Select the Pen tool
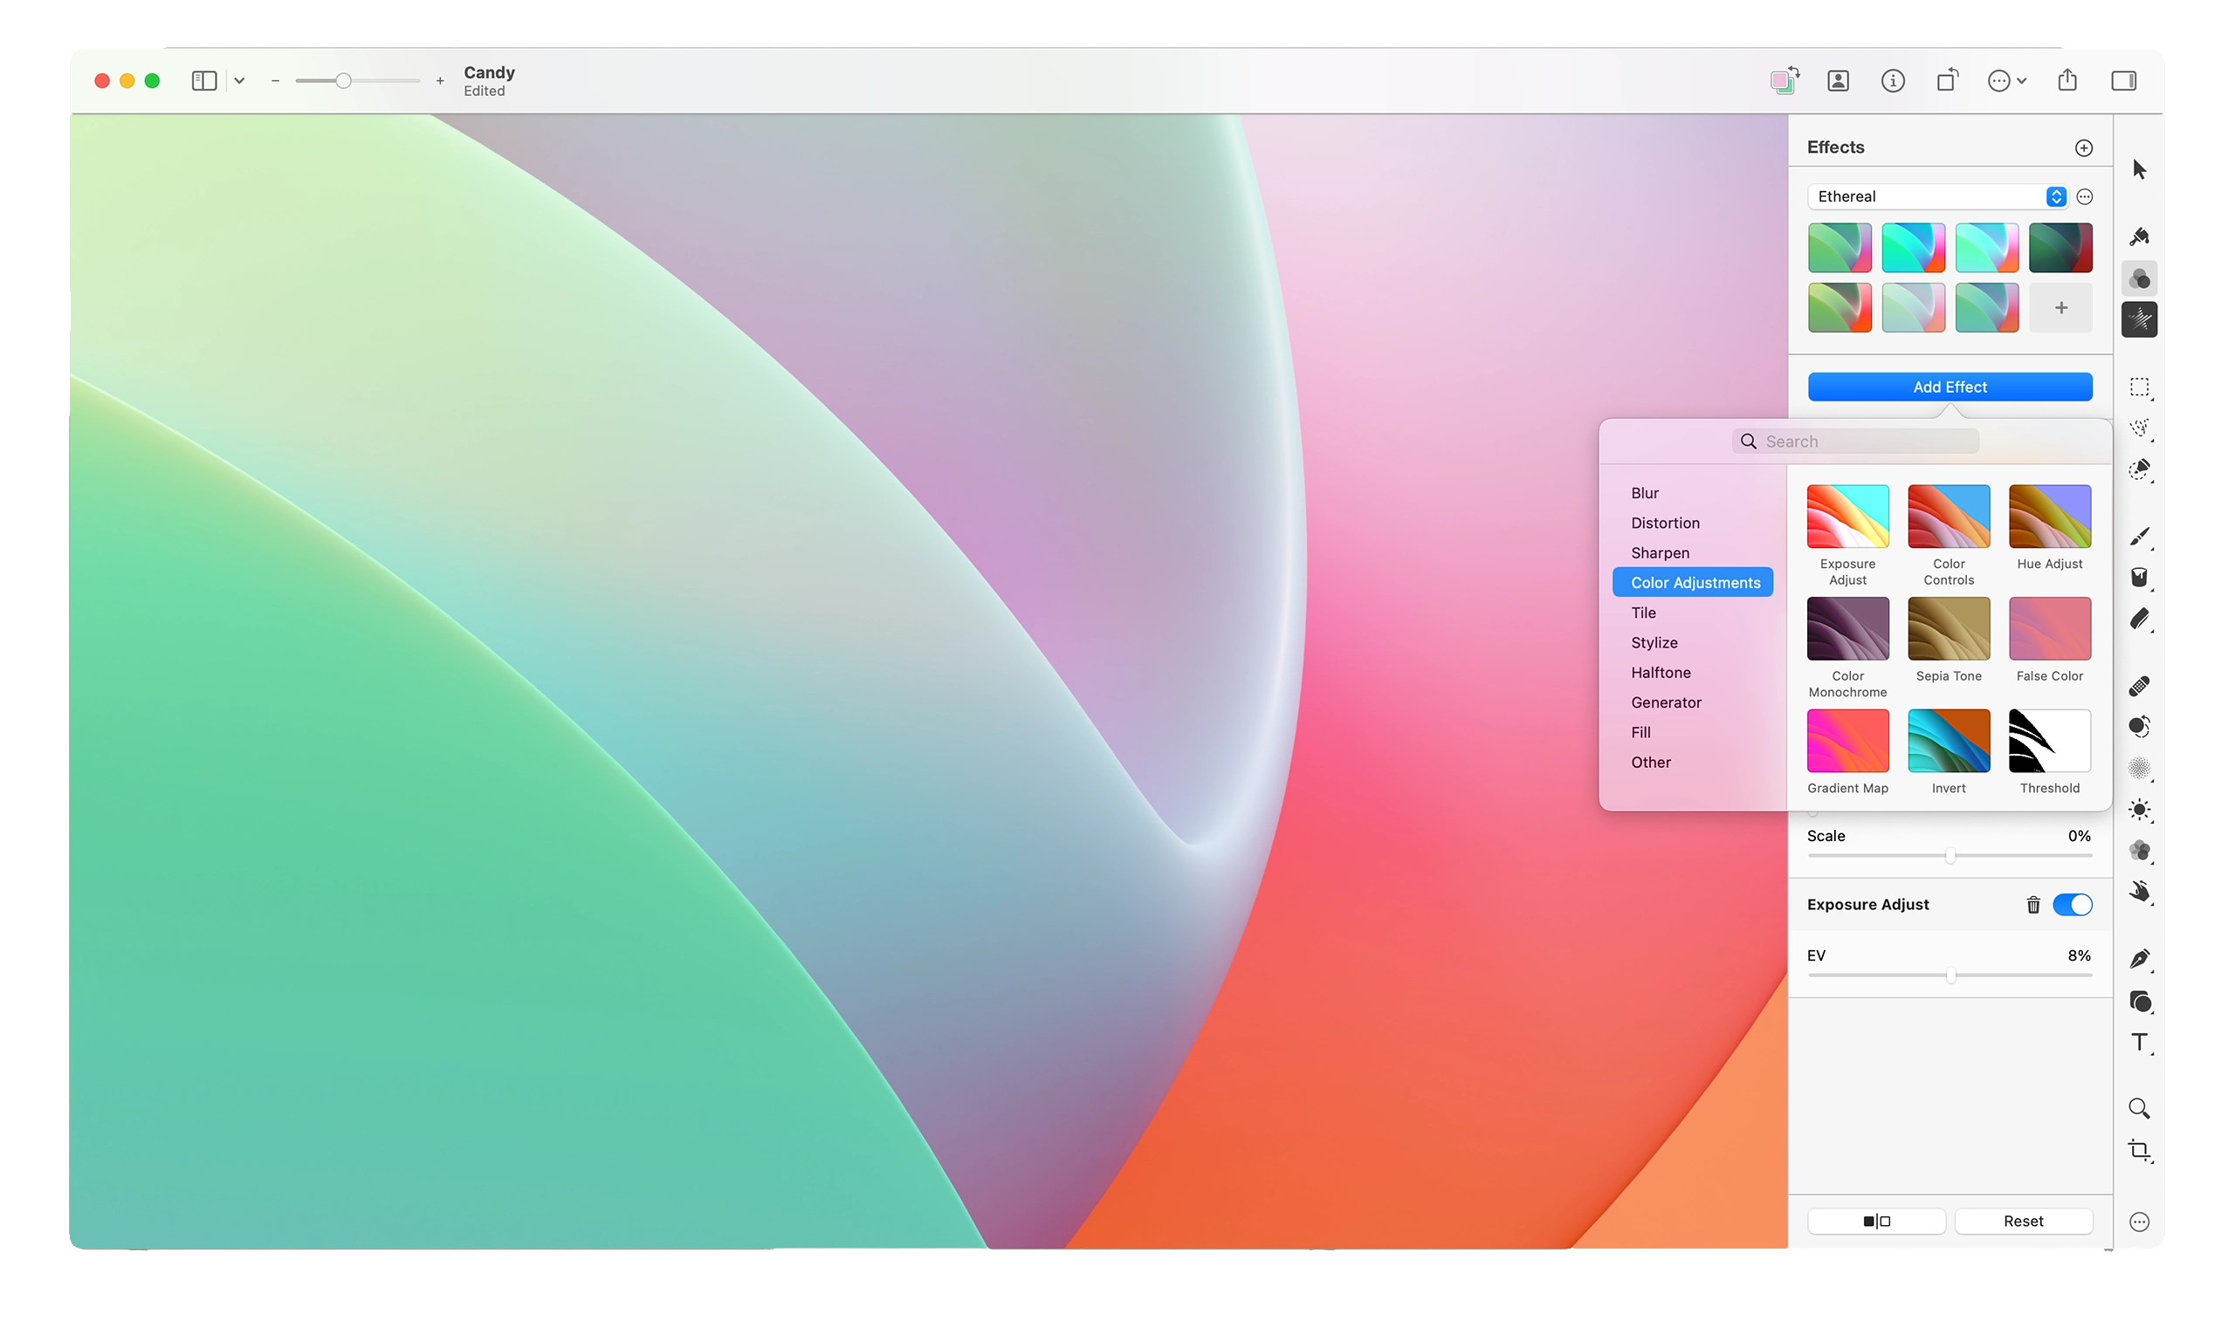The image size is (2235, 1342). tap(2139, 960)
